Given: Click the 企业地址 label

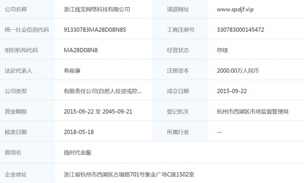Looking at the screenshot, I should click(x=16, y=174).
